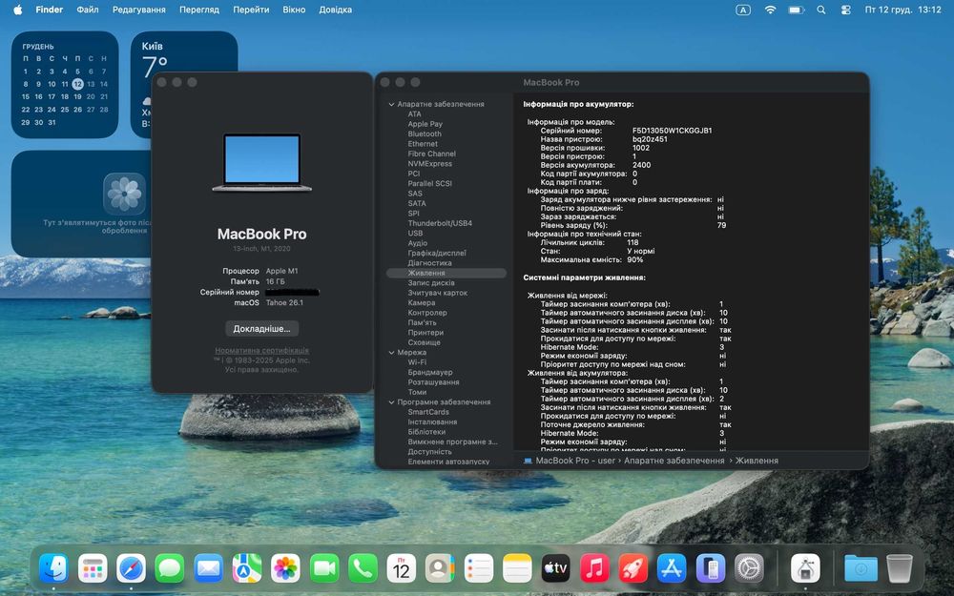Open the Apple menu
This screenshot has height=596, width=954.
pyautogui.click(x=17, y=10)
